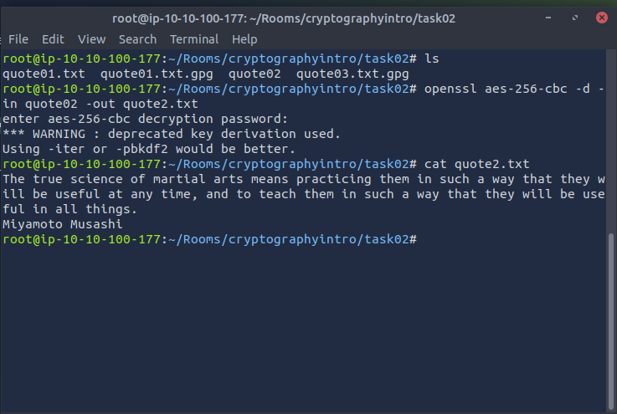Open the View menu

tap(92, 39)
